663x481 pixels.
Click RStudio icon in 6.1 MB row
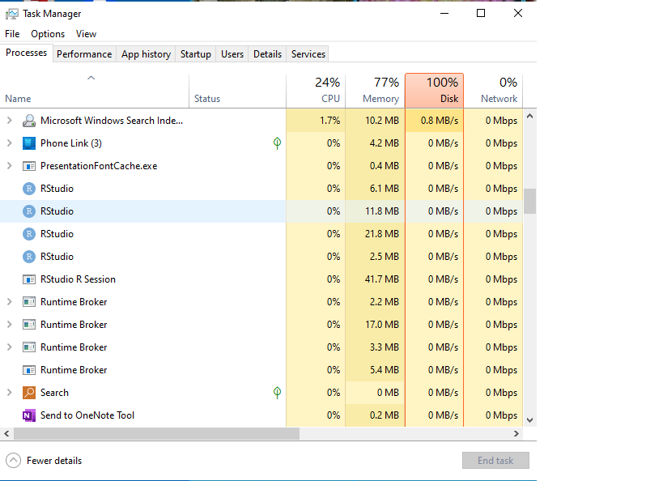[29, 189]
